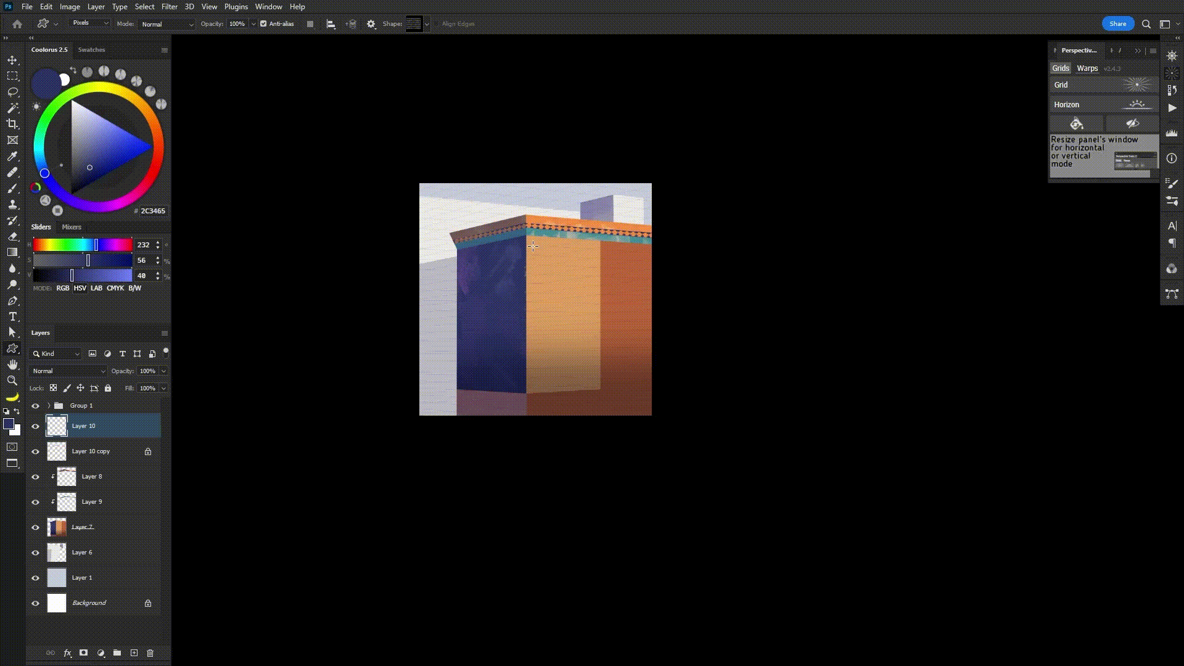Hide Layer 7 visibility eye
Viewport: 1184px width, 666px height.
tap(35, 527)
